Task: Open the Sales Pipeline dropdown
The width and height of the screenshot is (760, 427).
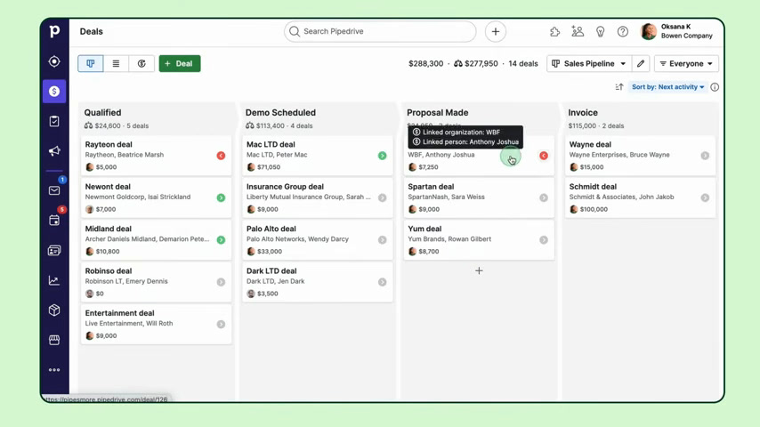Action: tap(589, 63)
